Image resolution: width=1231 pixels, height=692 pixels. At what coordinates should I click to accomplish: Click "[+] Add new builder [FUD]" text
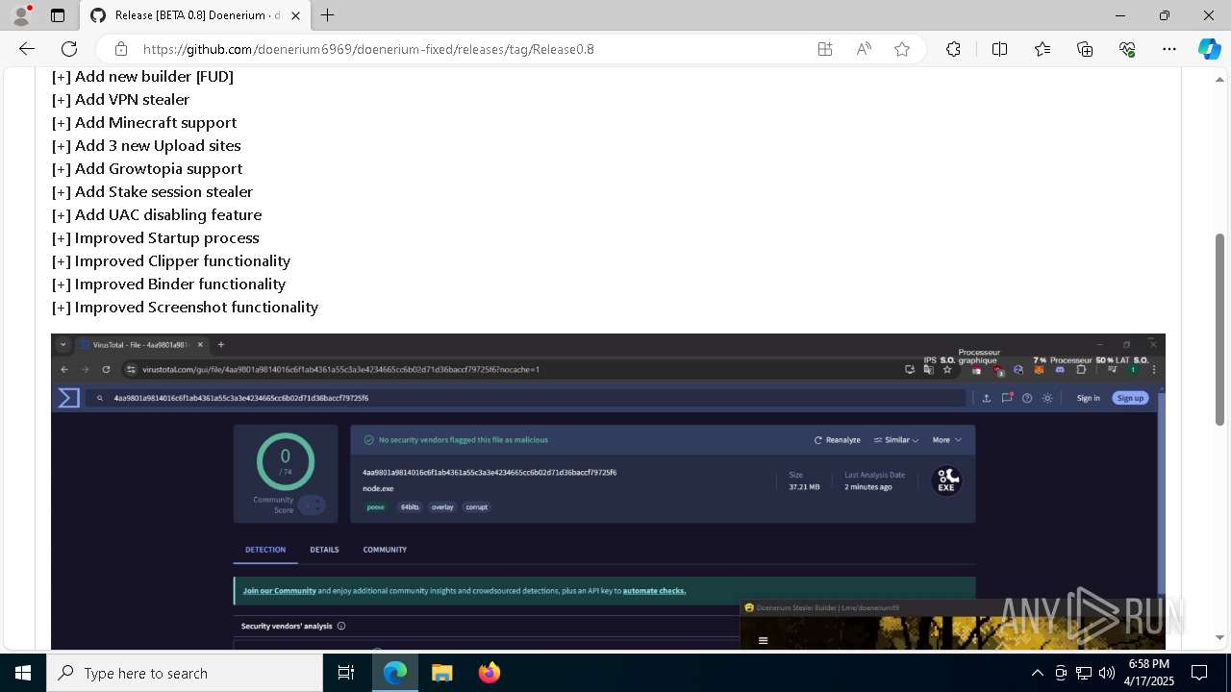142,77
